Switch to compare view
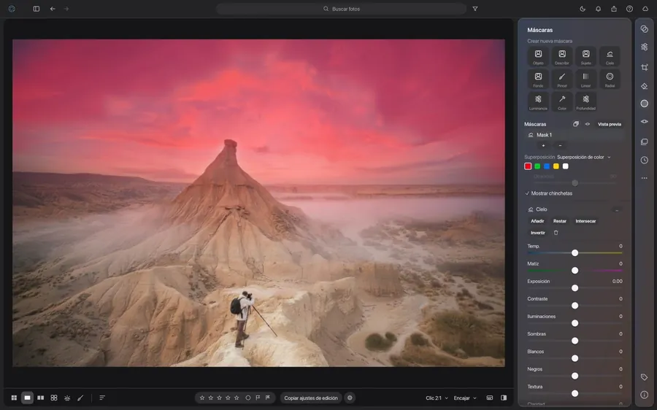Viewport: 657px width, 410px height. coord(41,398)
